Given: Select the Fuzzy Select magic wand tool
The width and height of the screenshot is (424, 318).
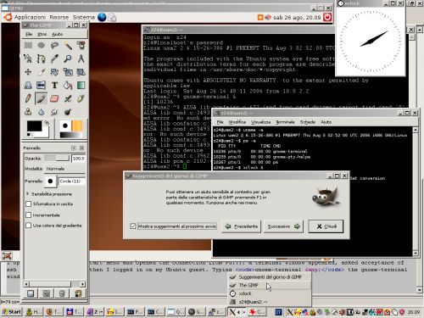Looking at the screenshot, I should (x=68, y=45).
